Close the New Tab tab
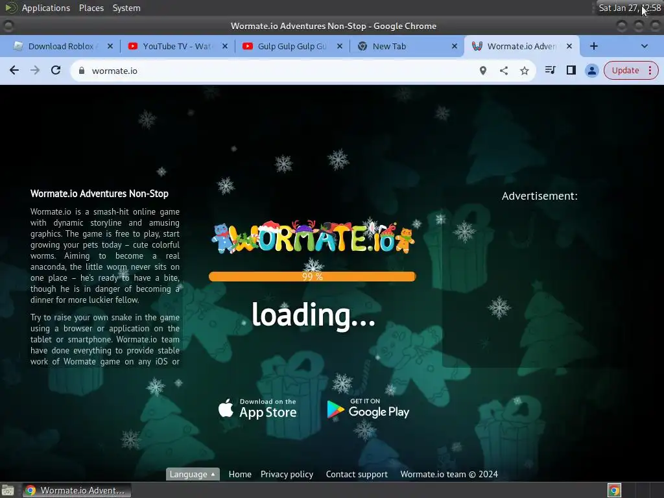 tap(455, 46)
